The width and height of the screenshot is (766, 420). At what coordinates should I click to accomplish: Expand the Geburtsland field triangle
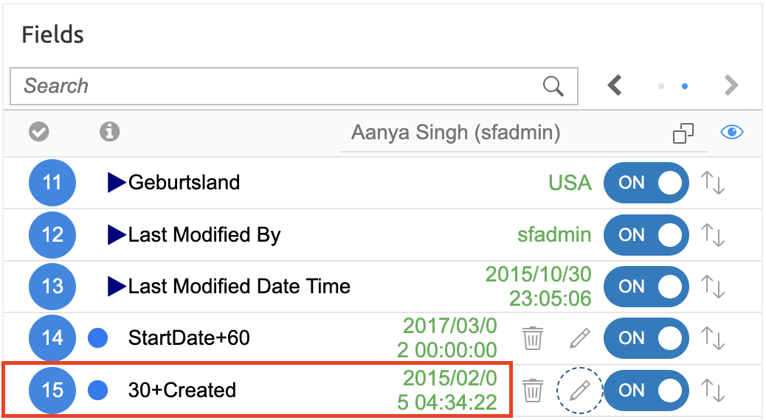pyautogui.click(x=117, y=182)
